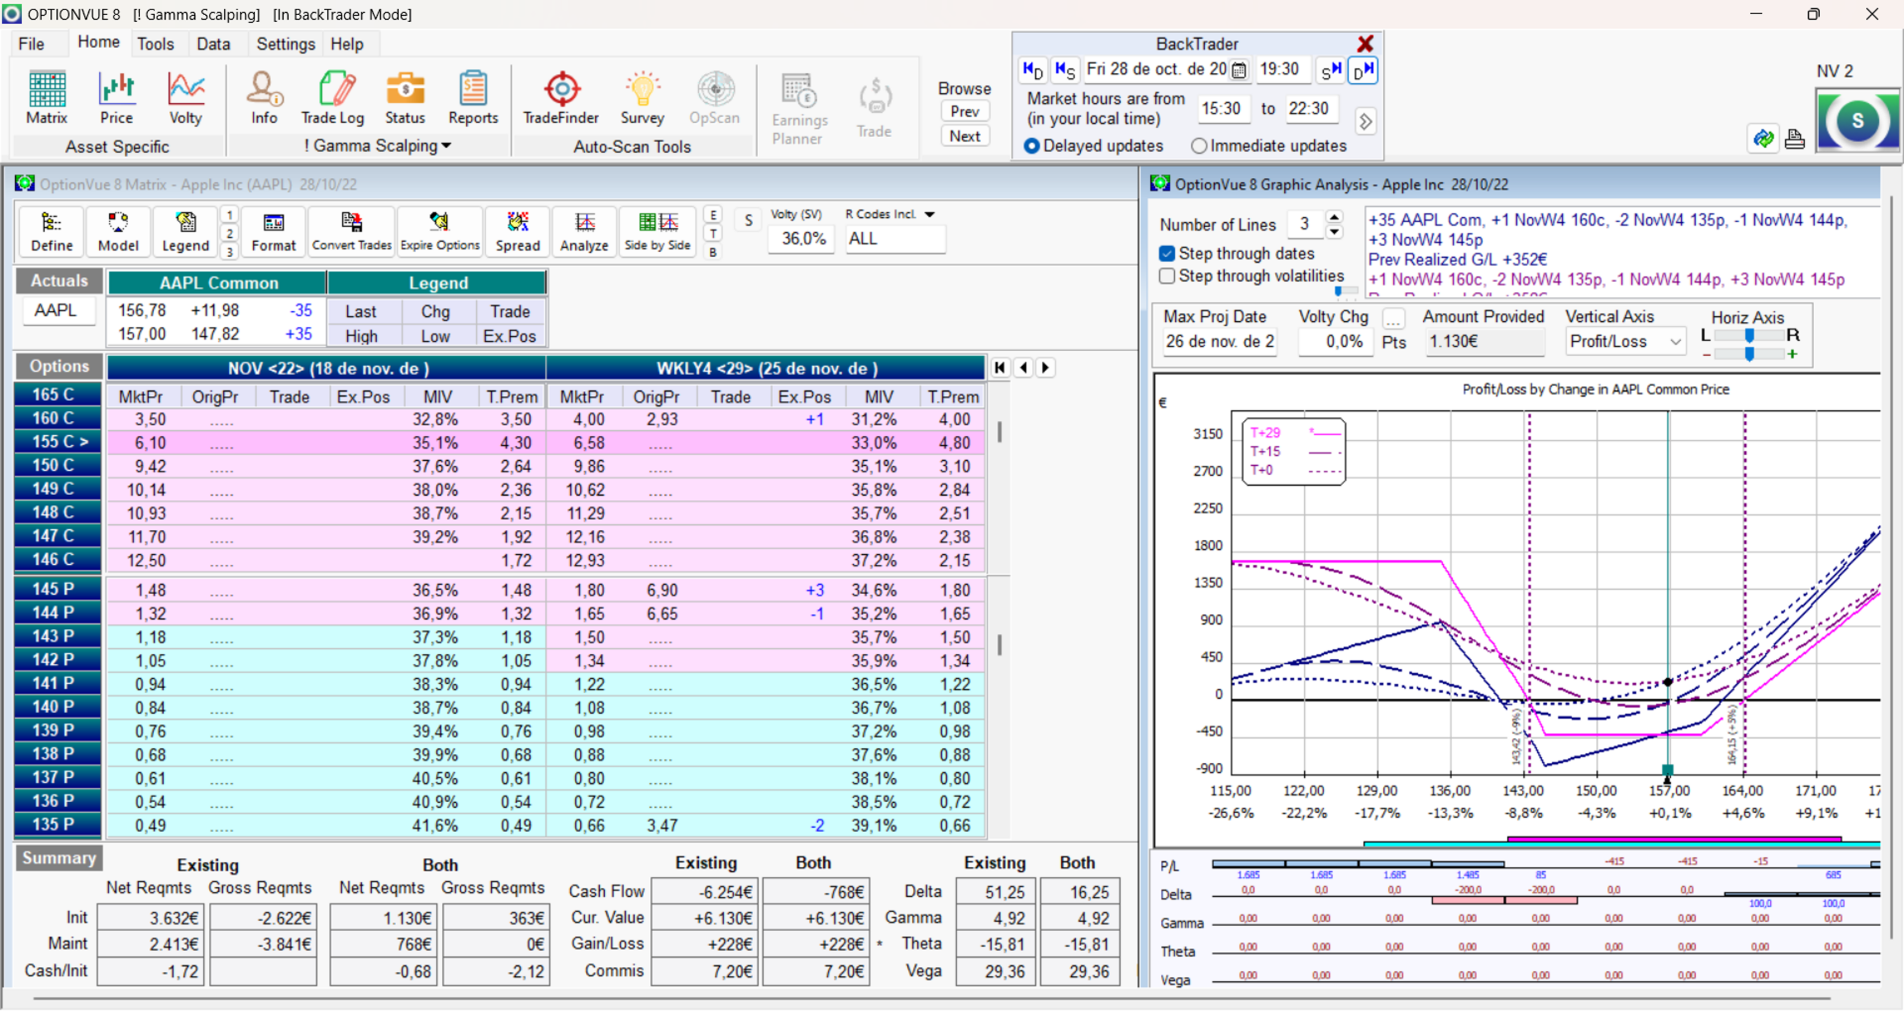Image resolution: width=1904 pixels, height=1011 pixels.
Task: Expand the BackTrader panel chevron arrow
Action: coord(1365,121)
